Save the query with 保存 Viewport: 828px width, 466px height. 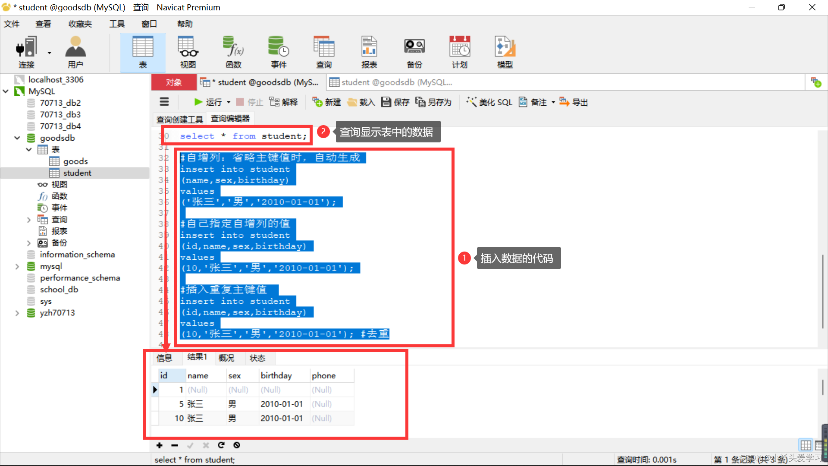point(395,102)
